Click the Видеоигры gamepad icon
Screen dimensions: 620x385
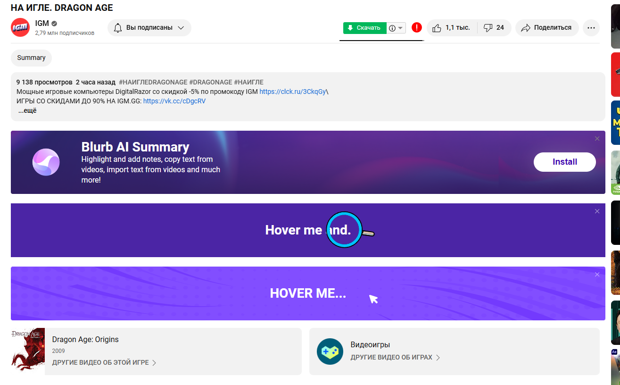point(330,352)
